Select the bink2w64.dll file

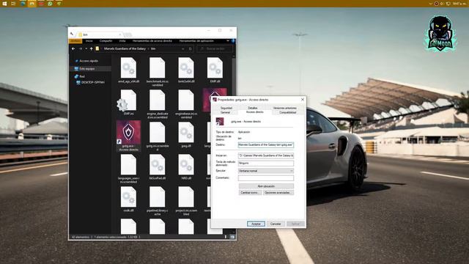click(x=186, y=70)
